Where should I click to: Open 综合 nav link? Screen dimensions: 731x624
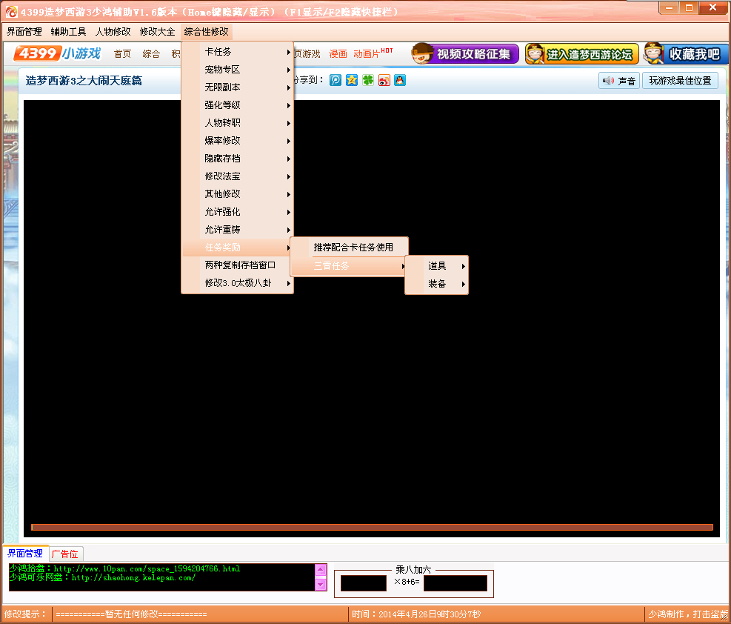click(151, 54)
